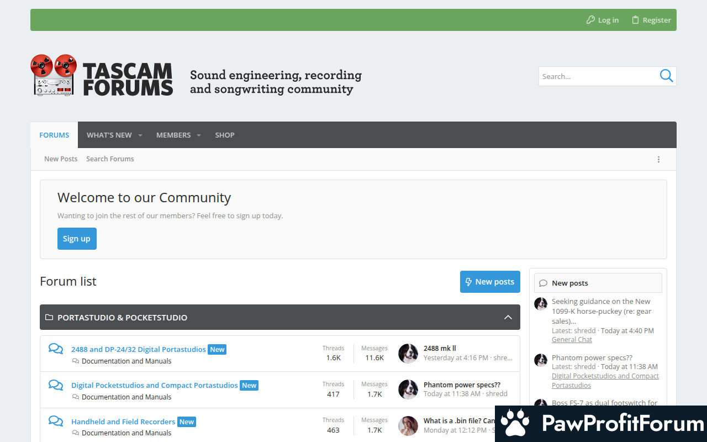Open the Members menu item
This screenshot has width=707, height=442.
(x=173, y=135)
